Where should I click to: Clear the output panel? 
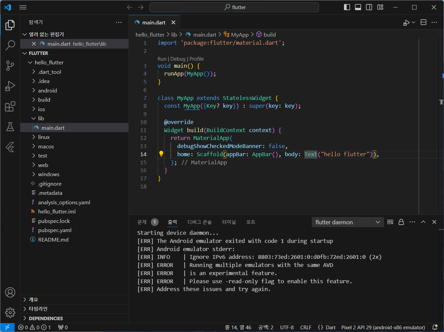(390, 222)
